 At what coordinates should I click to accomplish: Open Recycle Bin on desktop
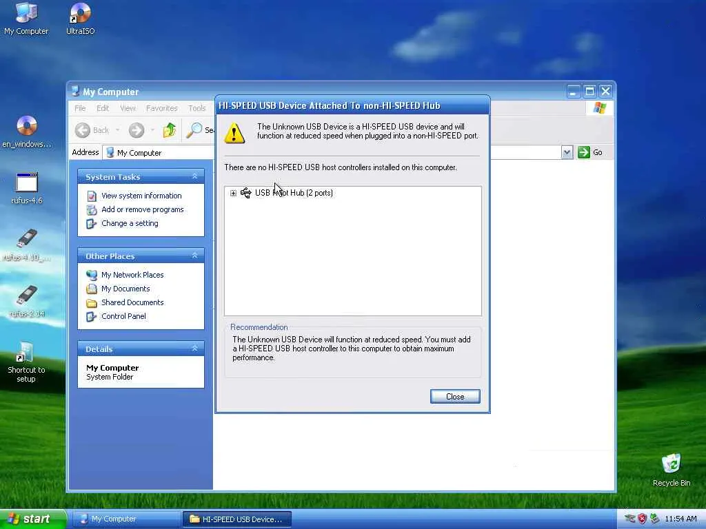coord(672,470)
